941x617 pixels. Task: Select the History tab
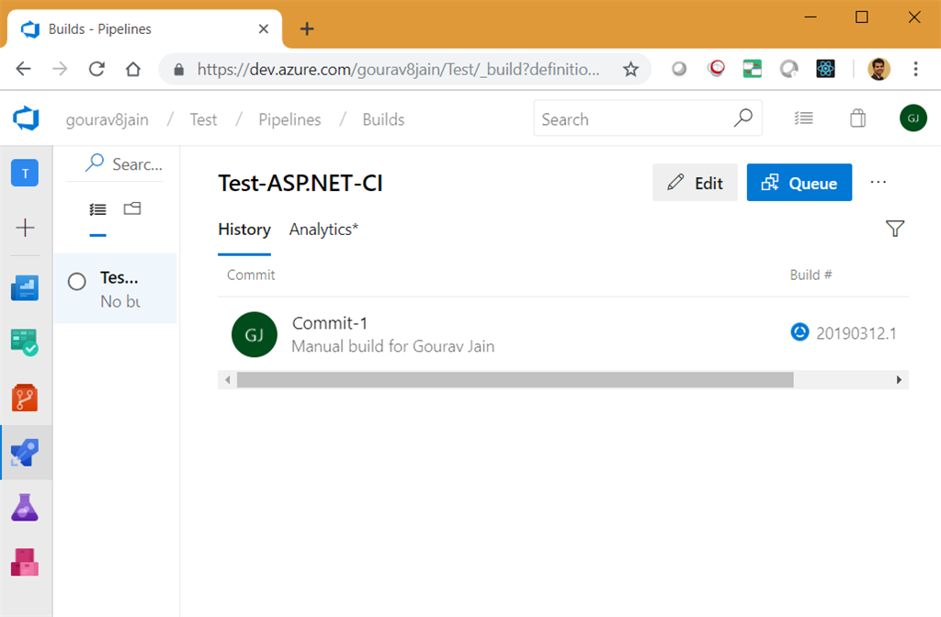244,230
